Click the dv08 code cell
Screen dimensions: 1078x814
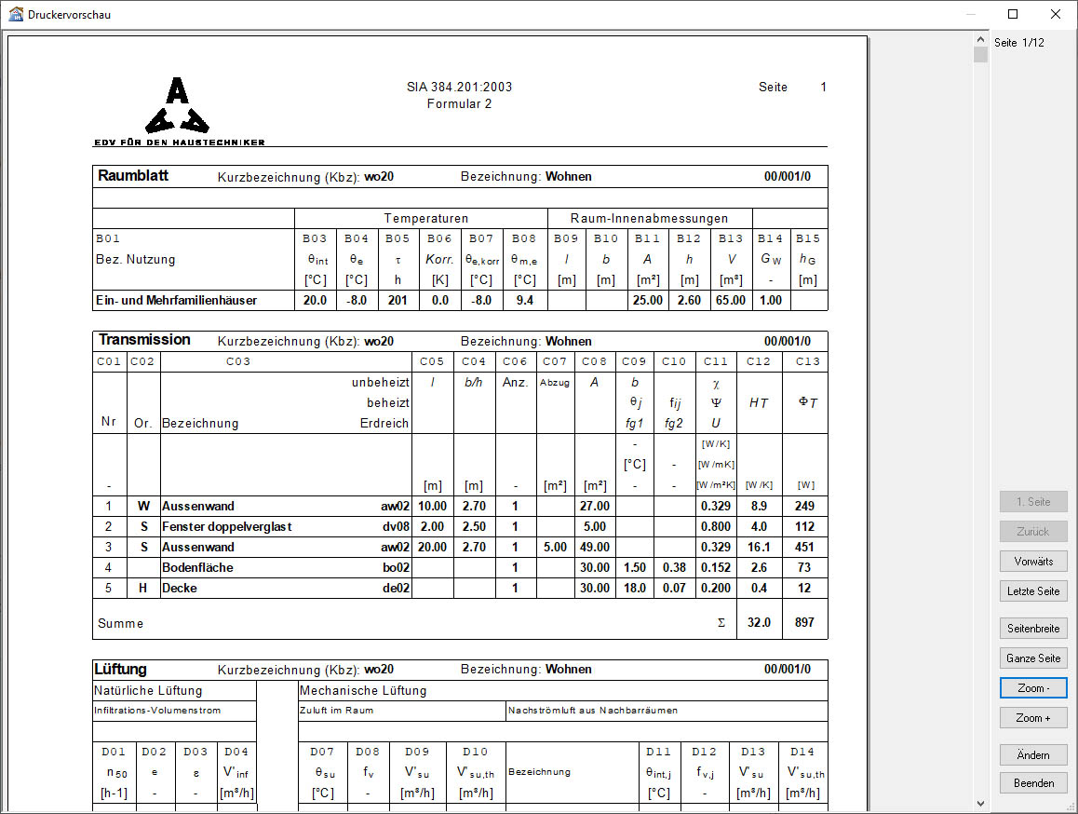coord(396,527)
